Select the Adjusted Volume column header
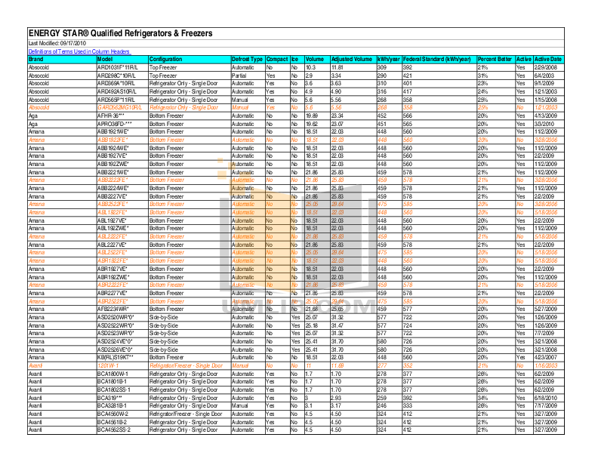Screen dimensions: 598x462 click(351, 59)
